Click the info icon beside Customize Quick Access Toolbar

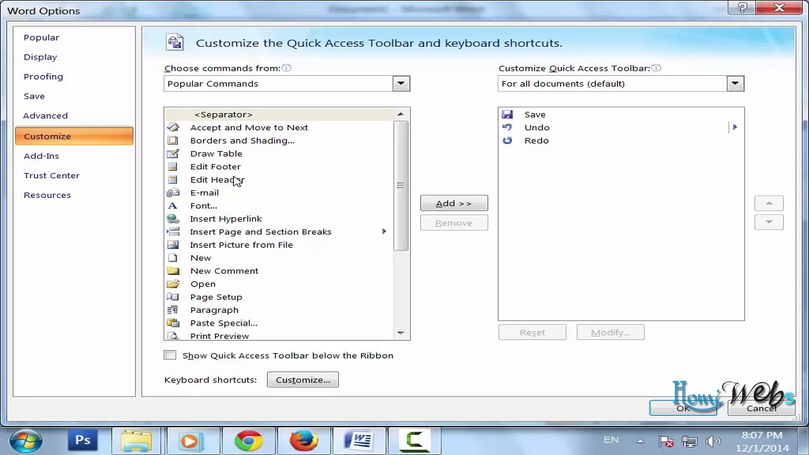656,68
